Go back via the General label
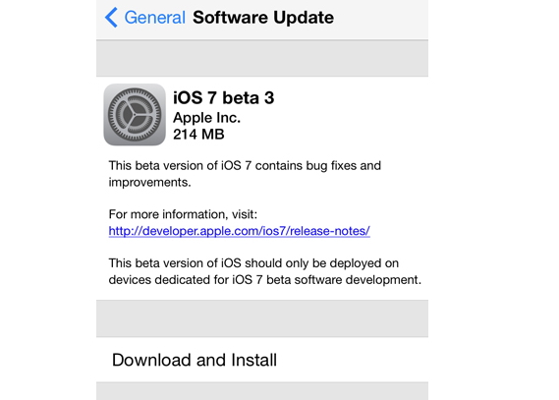The height and width of the screenshot is (400, 559). (154, 17)
